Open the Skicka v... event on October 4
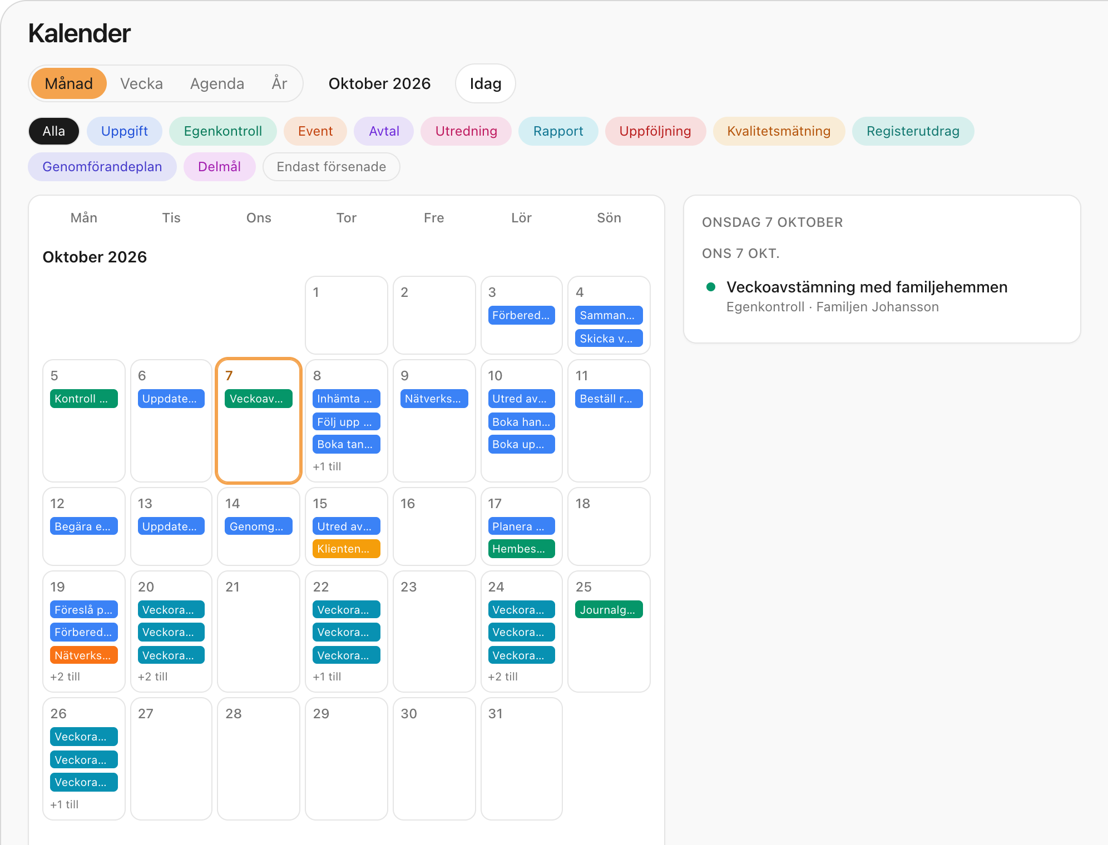1108x845 pixels. [609, 339]
